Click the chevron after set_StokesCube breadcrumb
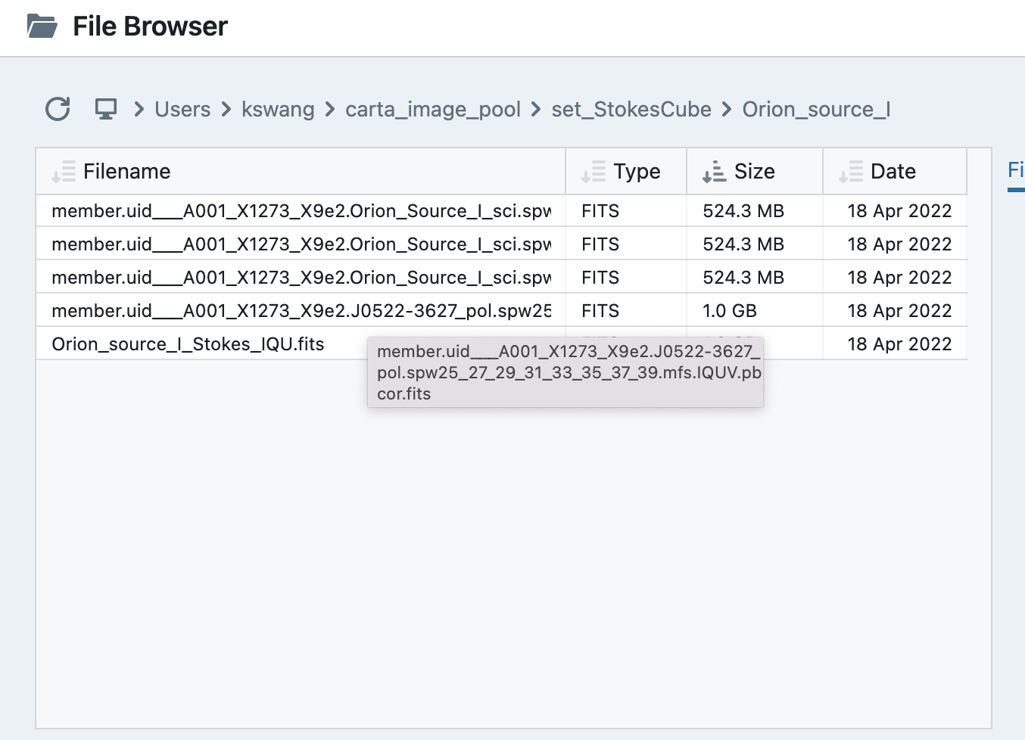 coord(727,109)
